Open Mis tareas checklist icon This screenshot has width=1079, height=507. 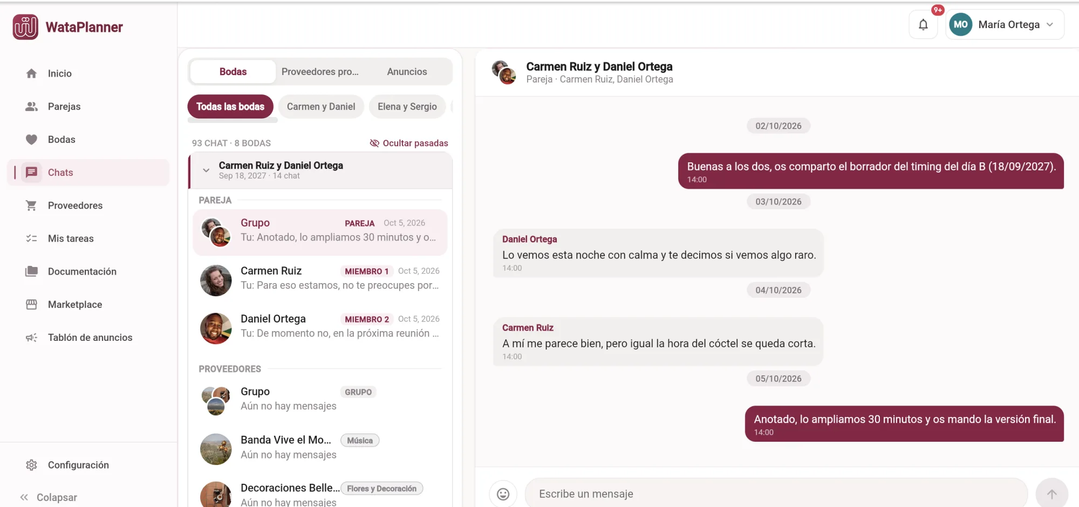tap(32, 238)
